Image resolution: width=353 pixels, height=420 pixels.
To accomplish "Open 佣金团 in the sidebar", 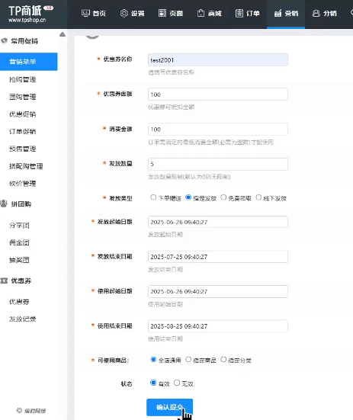I will pos(19,242).
